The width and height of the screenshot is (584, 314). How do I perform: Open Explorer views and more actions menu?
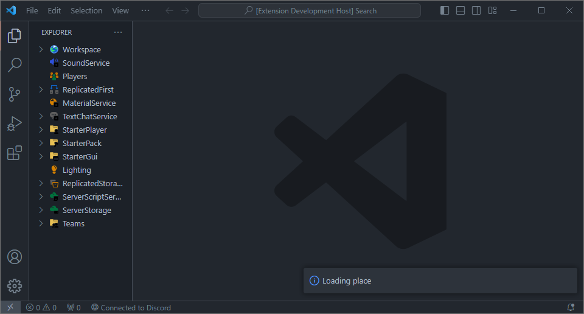pos(118,32)
